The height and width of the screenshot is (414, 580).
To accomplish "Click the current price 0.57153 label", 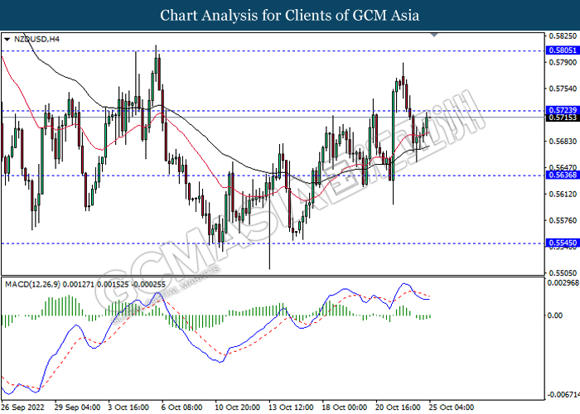I will (x=563, y=118).
